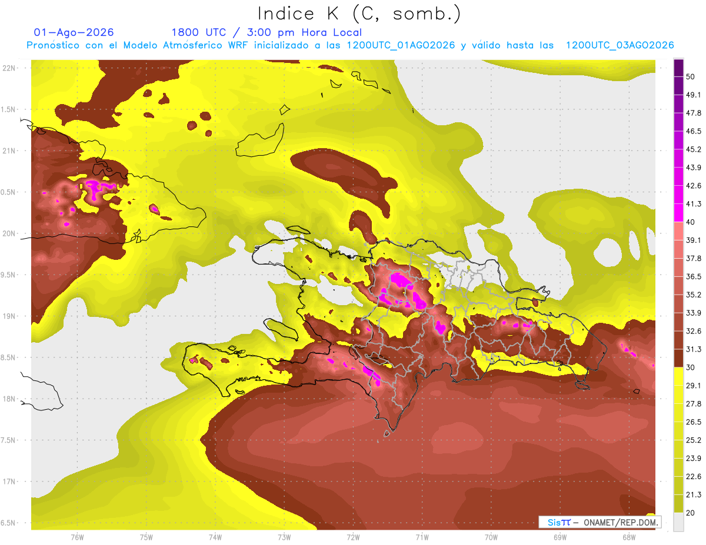The width and height of the screenshot is (706, 545).
Task: Click the title "Indice K (C, somb.)"
Action: [359, 14]
